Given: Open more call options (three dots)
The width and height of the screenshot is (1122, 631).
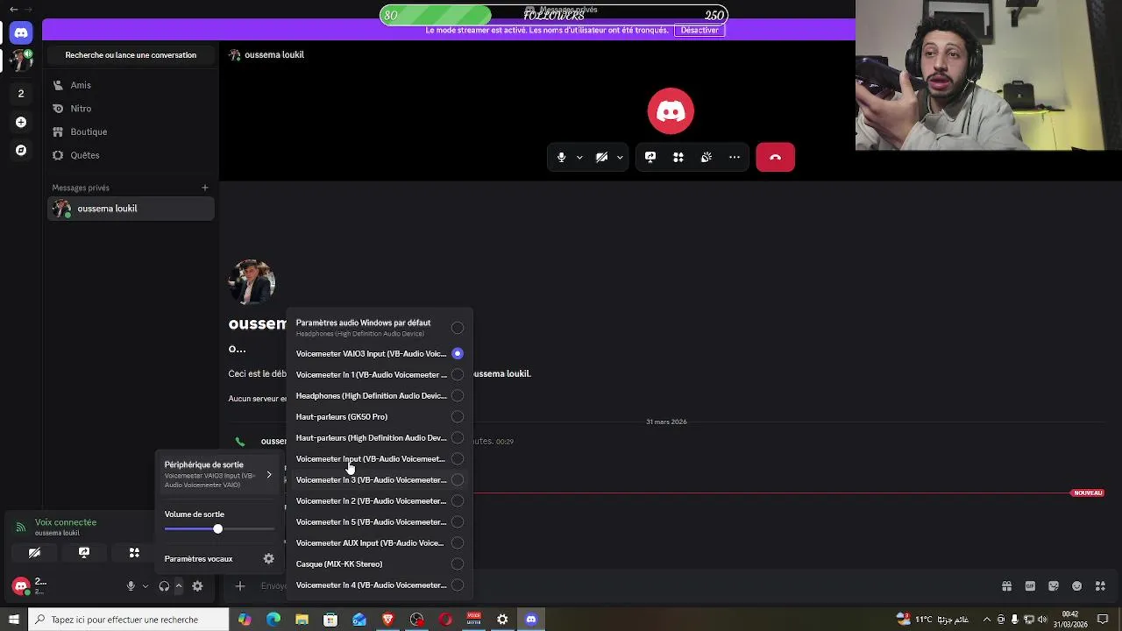Looking at the screenshot, I should tap(735, 158).
